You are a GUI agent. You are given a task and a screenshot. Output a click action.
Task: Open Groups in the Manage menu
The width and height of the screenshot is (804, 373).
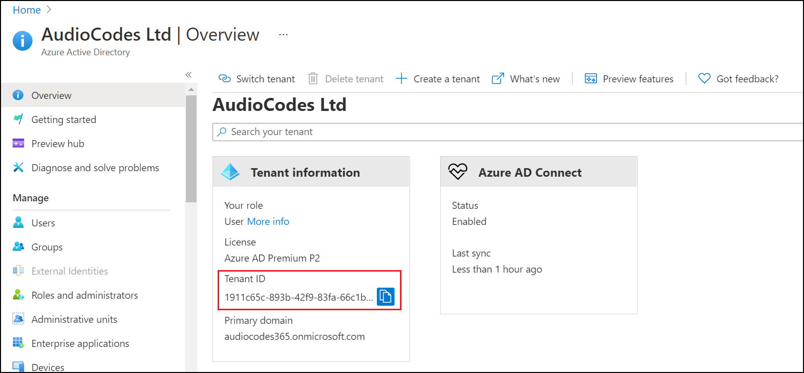(x=47, y=247)
